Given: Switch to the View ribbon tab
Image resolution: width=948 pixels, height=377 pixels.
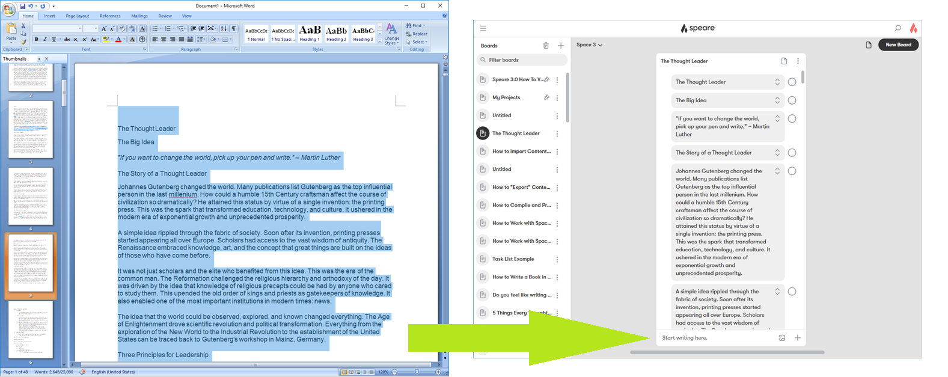Looking at the screenshot, I should click(187, 16).
